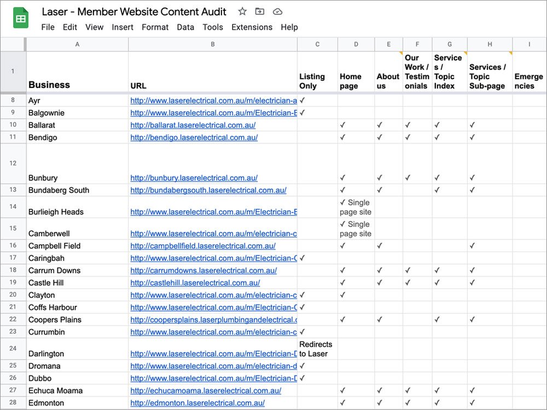The image size is (547, 410).
Task: Select the 'Home page' header cell
Action: point(356,72)
